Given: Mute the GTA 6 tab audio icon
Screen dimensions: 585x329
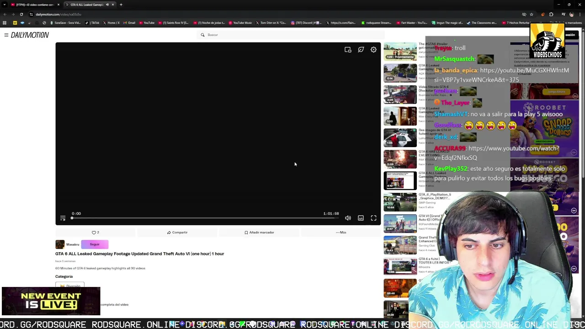Looking at the screenshot, I should pos(107,5).
